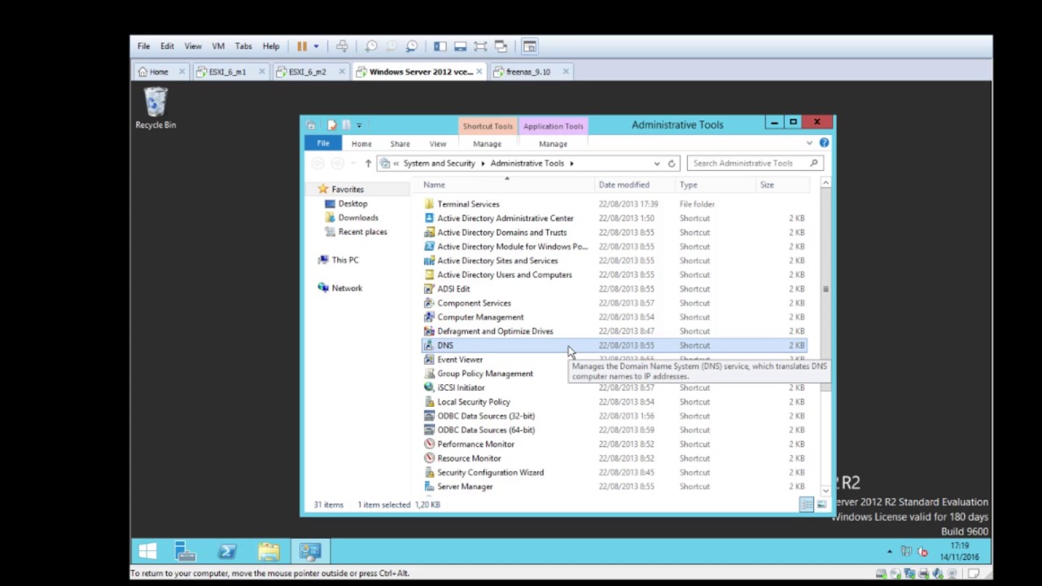Screen dimensions: 1042x586
Task: Switch to details view in Explorer status bar
Action: coord(807,505)
